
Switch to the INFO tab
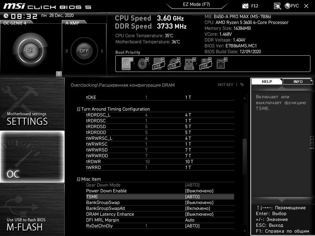click(298, 82)
